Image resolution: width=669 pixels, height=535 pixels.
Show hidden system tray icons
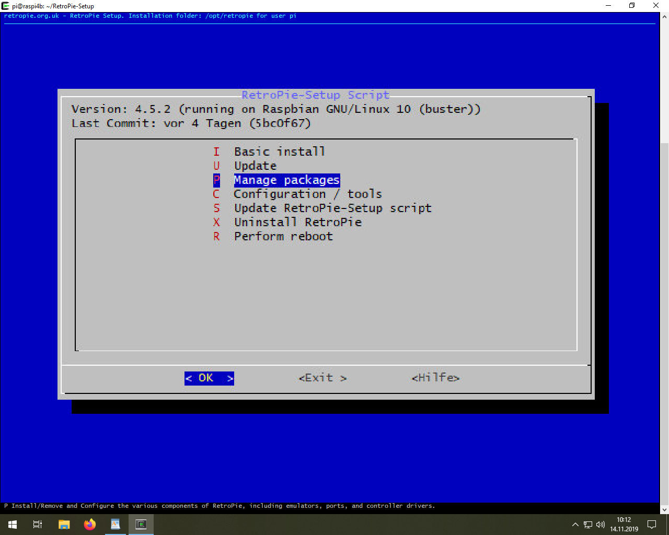point(575,524)
